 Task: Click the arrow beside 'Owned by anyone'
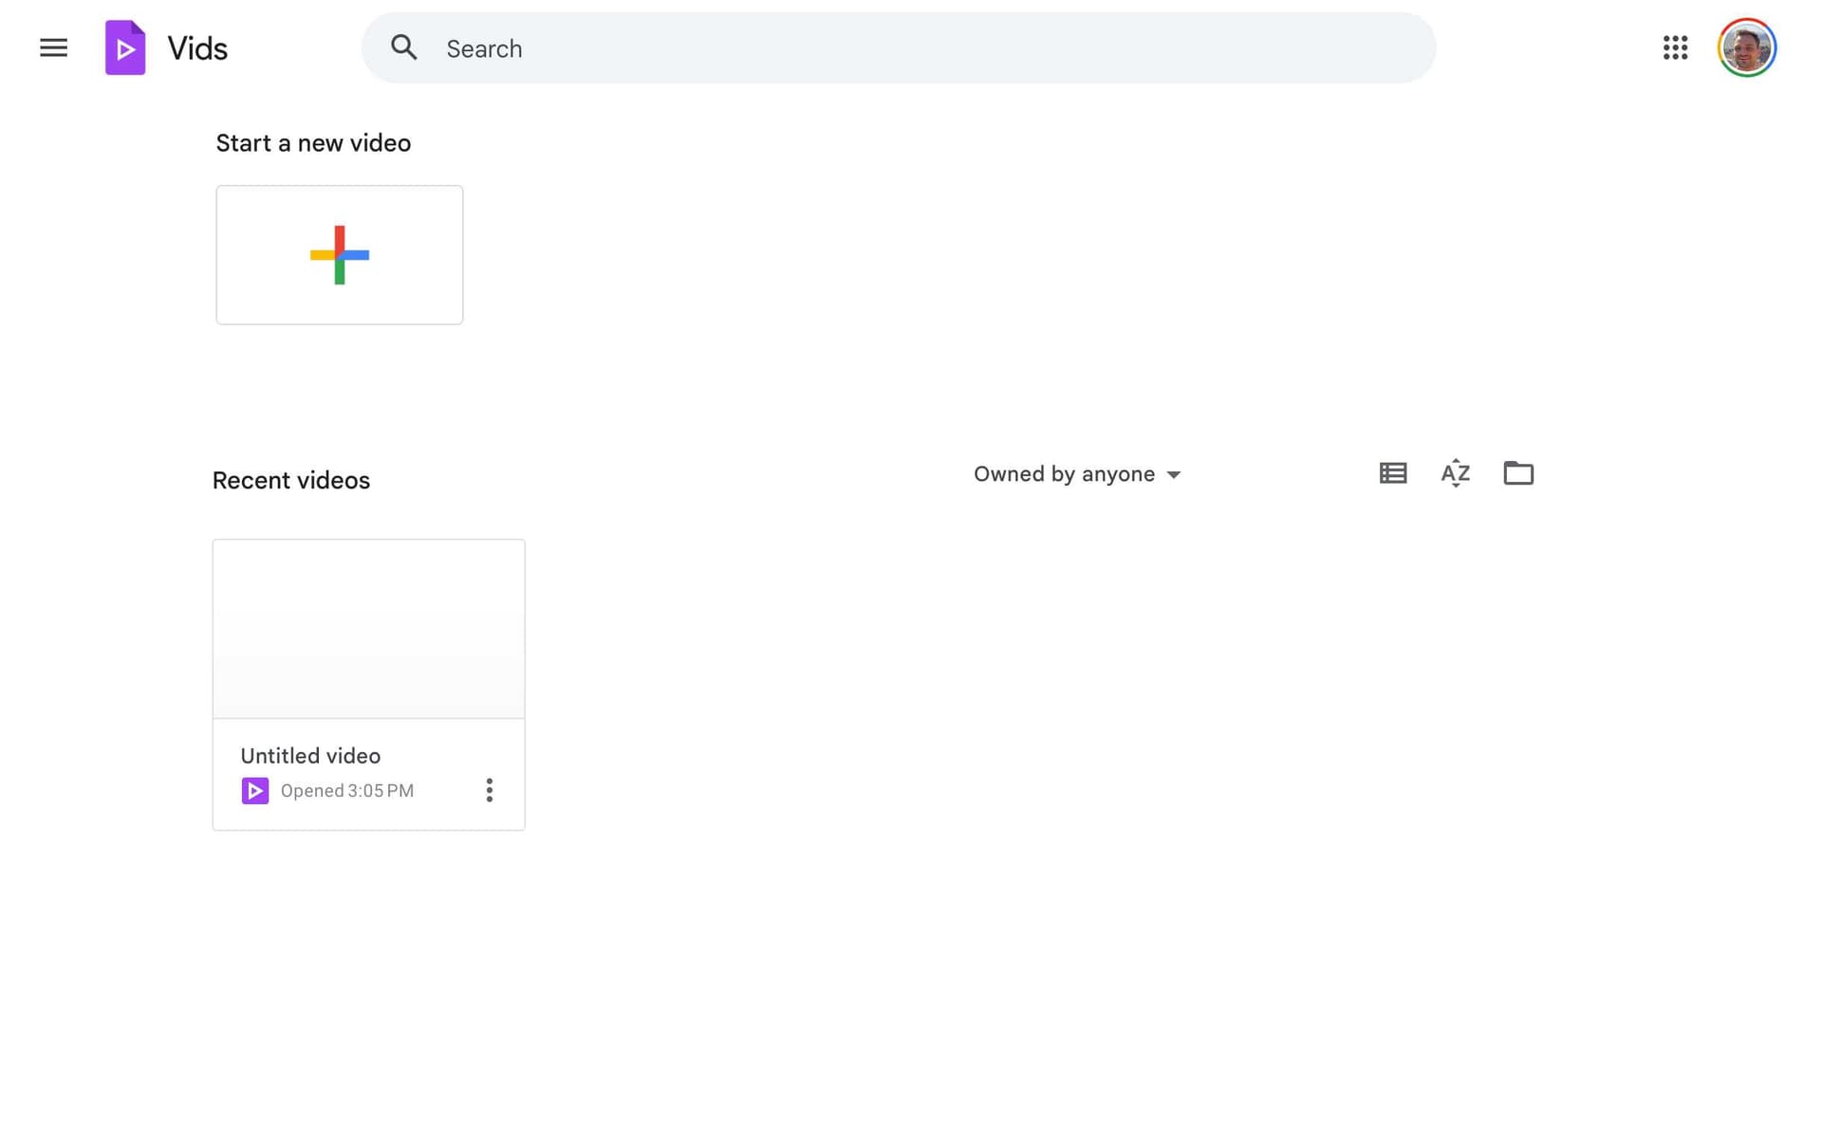tap(1174, 475)
